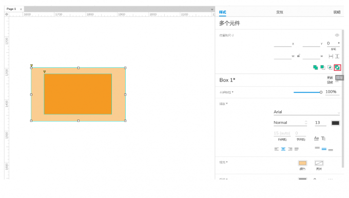
Task: Collapse the 排版 typography section
Action: (x=223, y=104)
